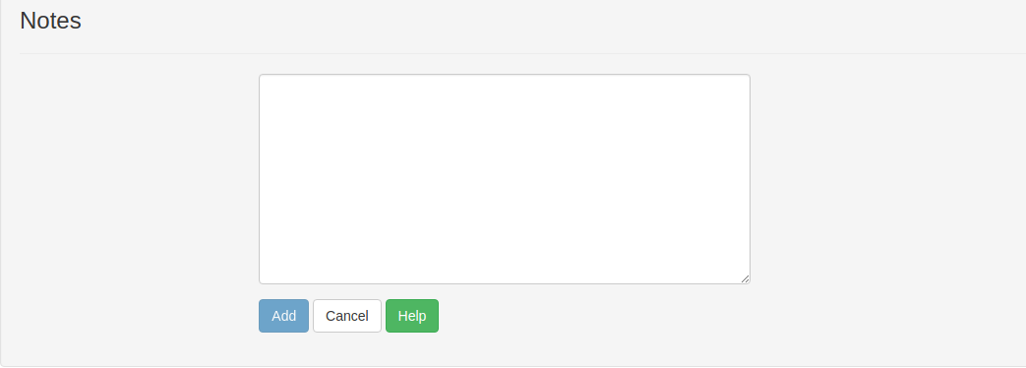Show notes help via Help button
This screenshot has height=368, width=1026.
(411, 316)
